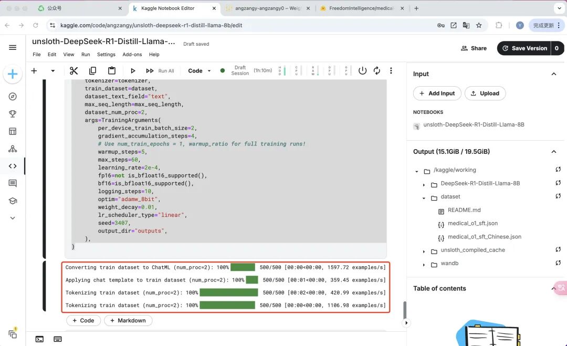Change cell type Code dropdown

[199, 71]
